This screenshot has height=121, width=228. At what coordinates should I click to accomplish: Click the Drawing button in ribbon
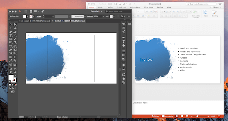[x=214, y=14]
